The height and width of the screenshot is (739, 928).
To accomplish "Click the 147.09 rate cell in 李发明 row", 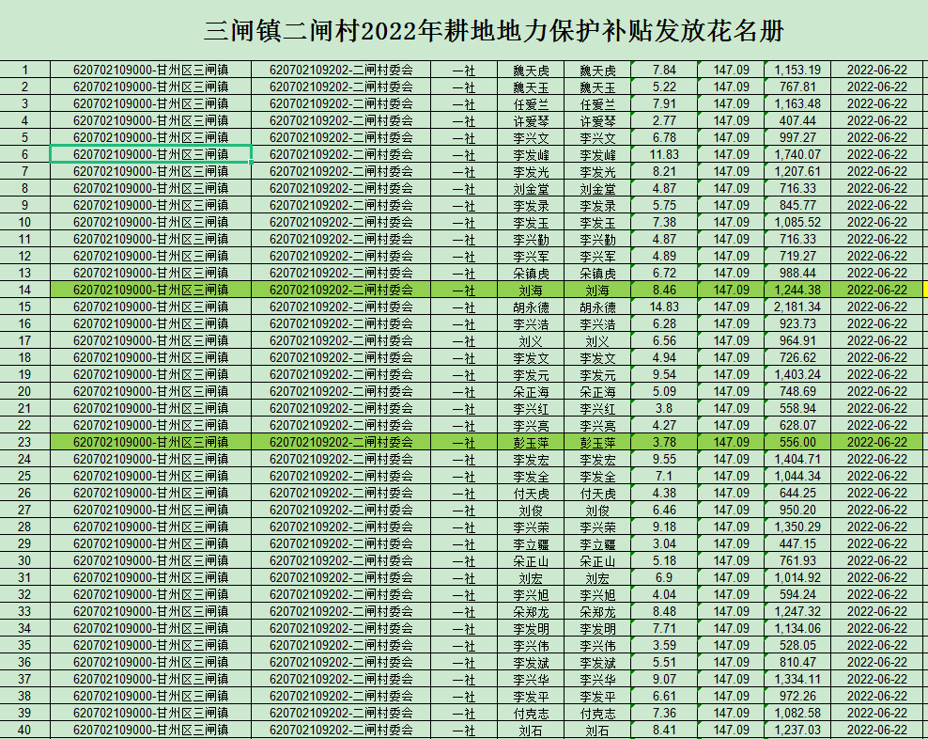I will (731, 629).
